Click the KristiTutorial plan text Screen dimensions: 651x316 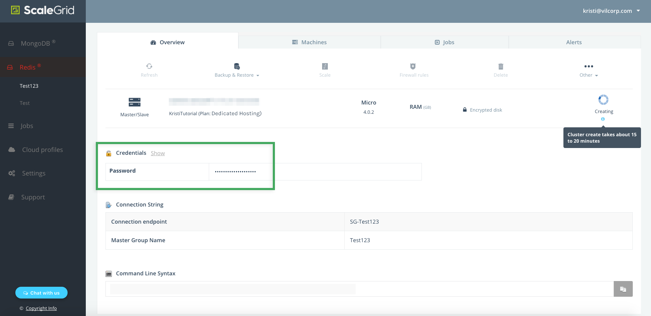click(x=215, y=113)
